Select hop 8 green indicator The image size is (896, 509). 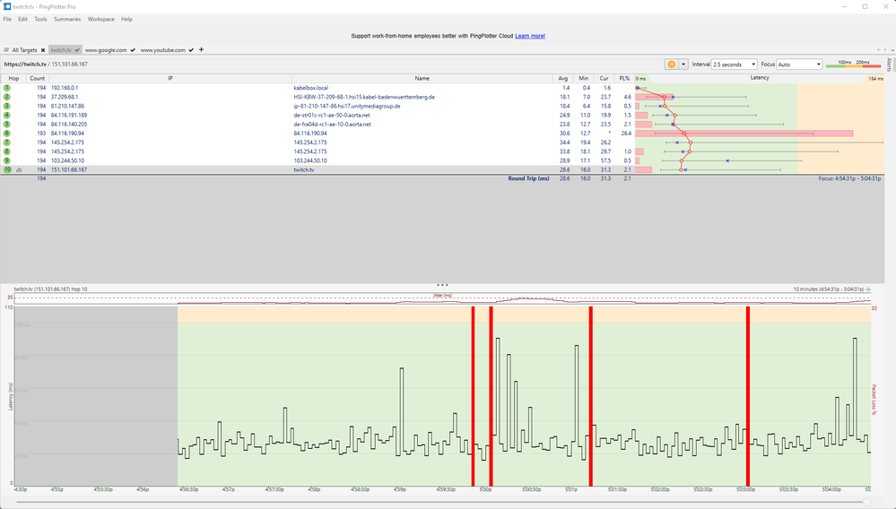click(x=7, y=151)
